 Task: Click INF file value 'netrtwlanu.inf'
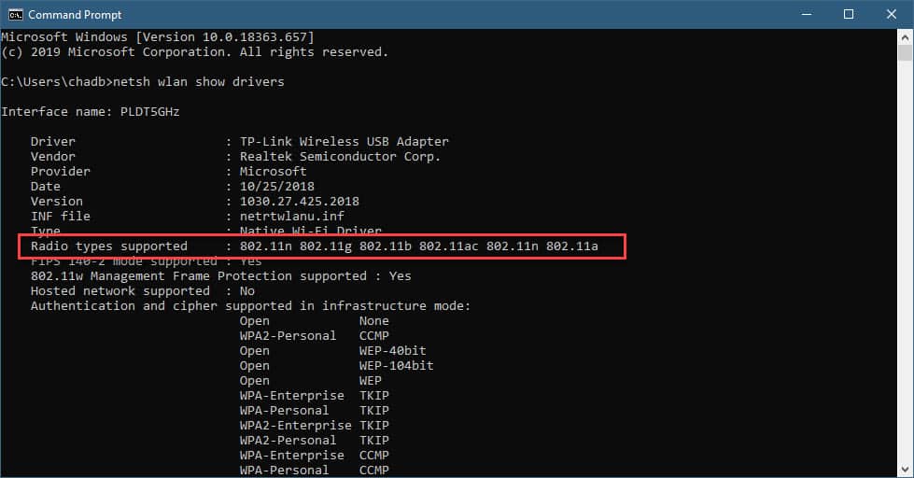click(x=291, y=217)
